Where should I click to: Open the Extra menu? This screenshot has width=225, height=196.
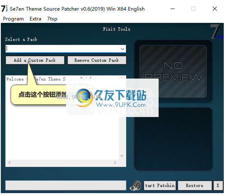click(x=35, y=19)
